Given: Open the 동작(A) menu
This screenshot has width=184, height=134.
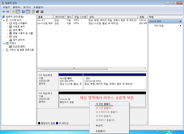Looking at the screenshot, I should pyautogui.click(x=17, y=7).
